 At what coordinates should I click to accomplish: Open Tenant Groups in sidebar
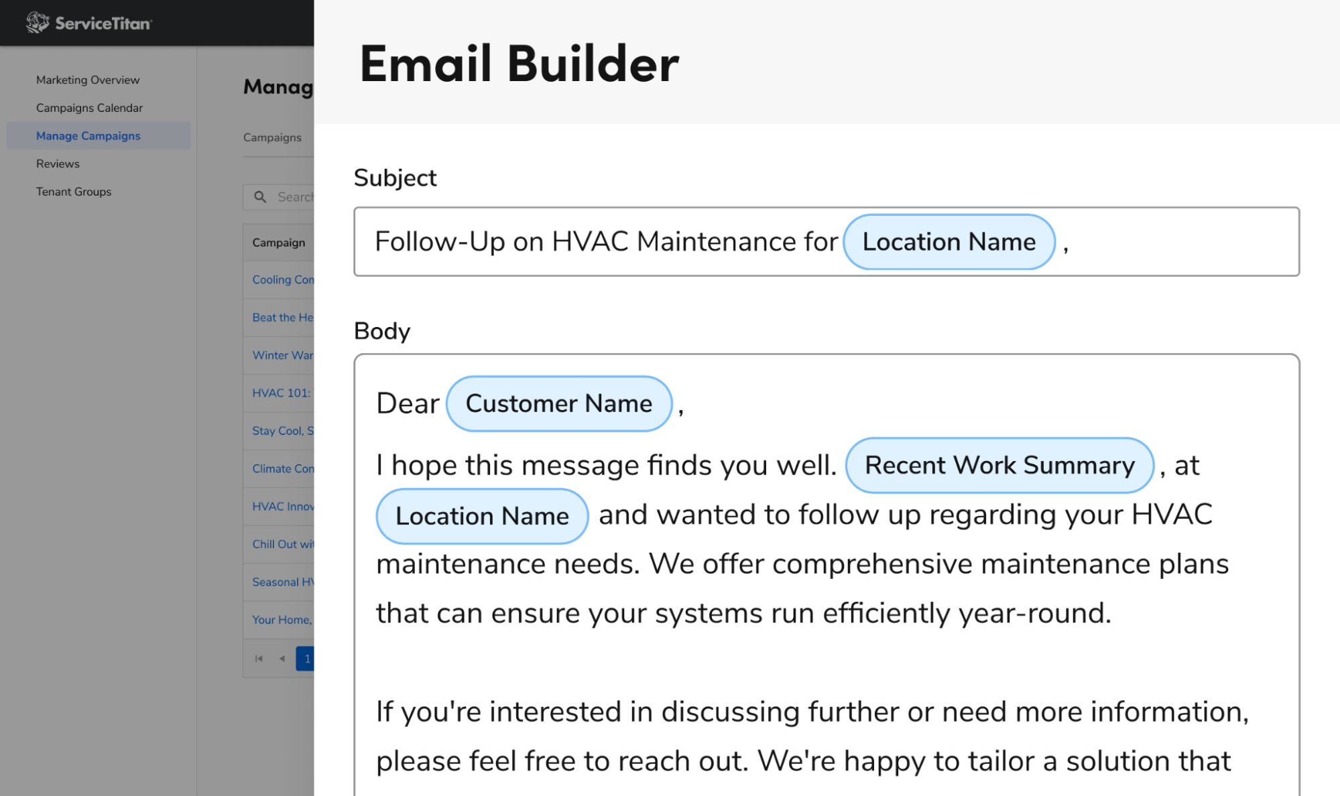point(74,192)
